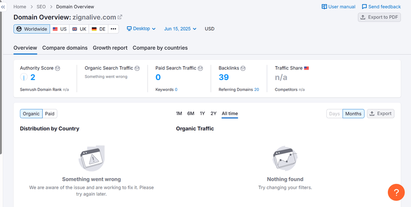
Task: Open the Compare domains tab
Action: 65,48
